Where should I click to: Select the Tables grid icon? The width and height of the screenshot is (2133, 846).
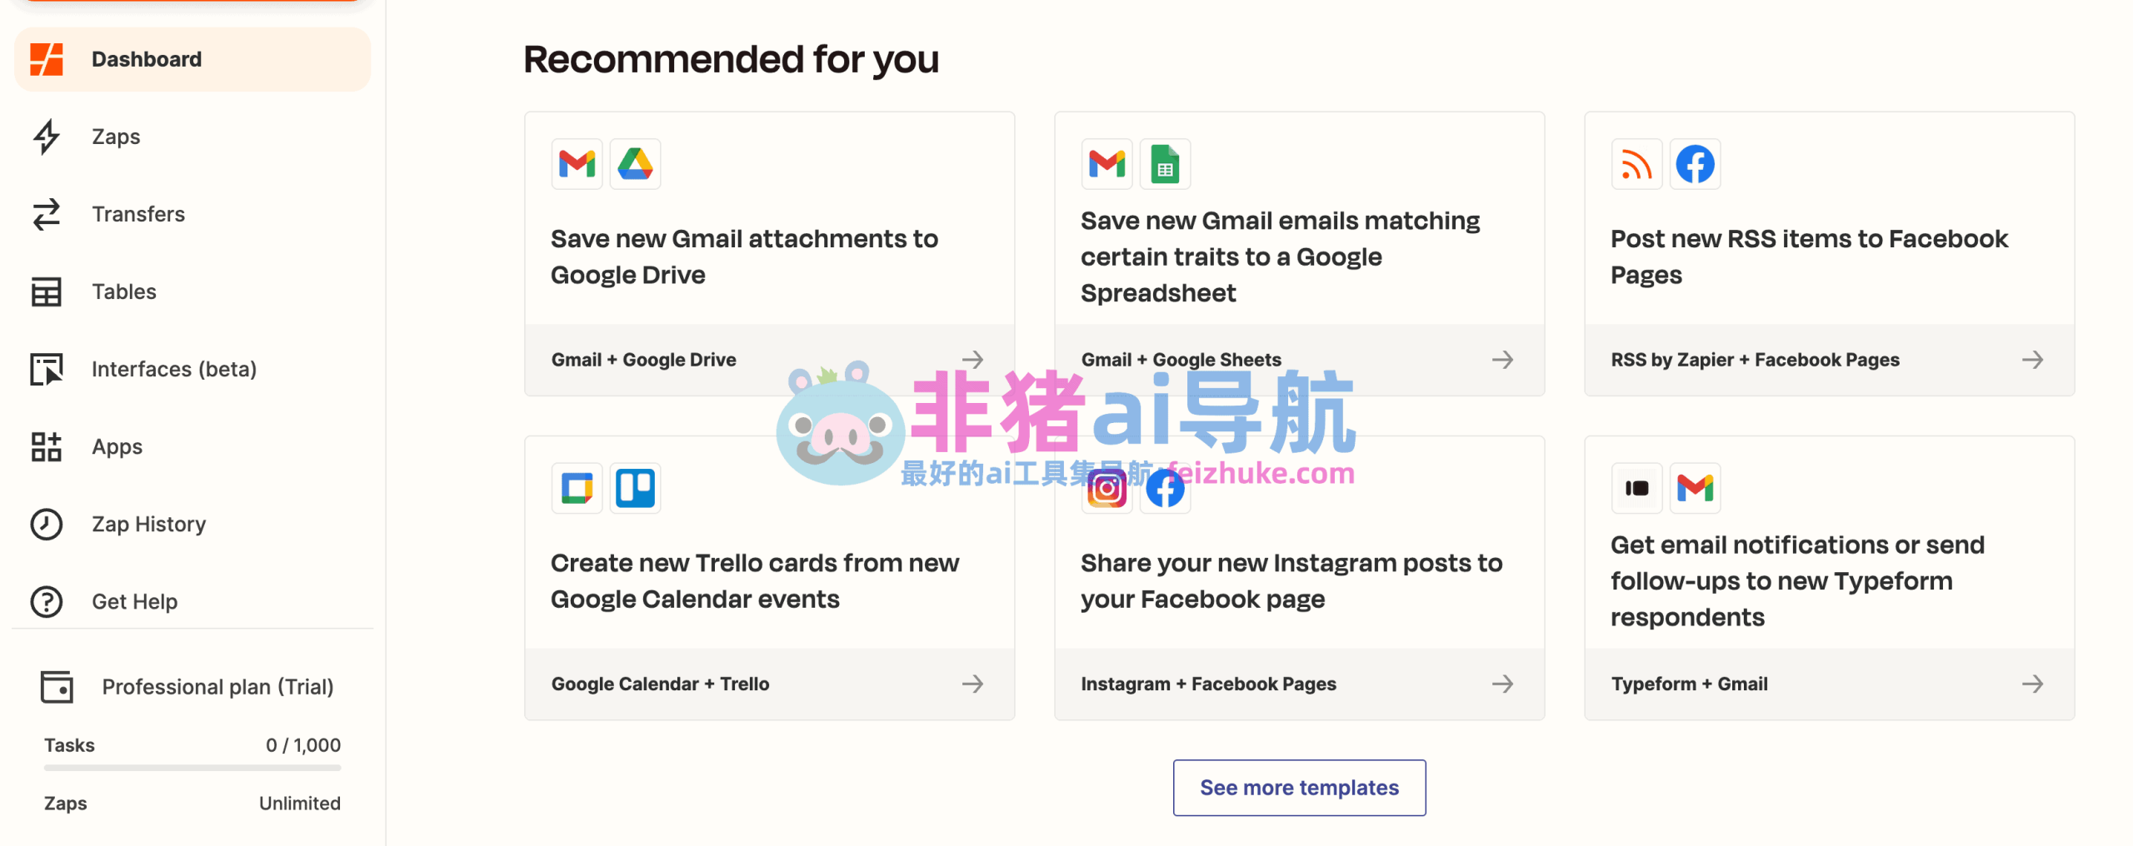coord(47,291)
